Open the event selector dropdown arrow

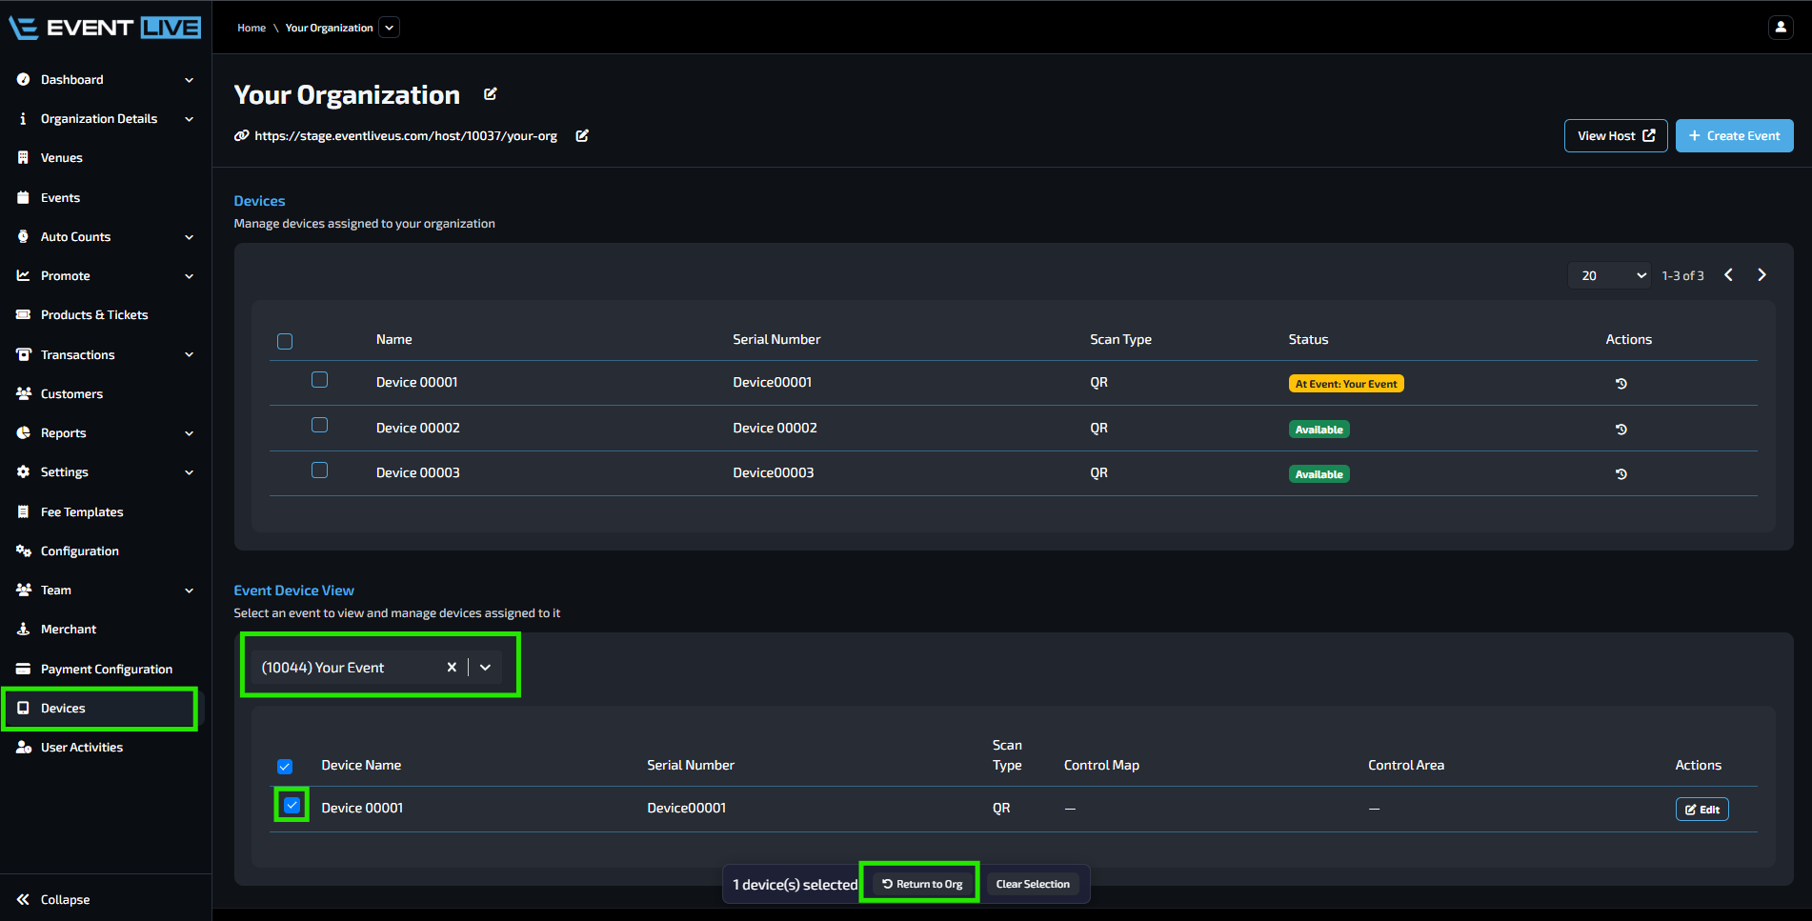(x=486, y=668)
